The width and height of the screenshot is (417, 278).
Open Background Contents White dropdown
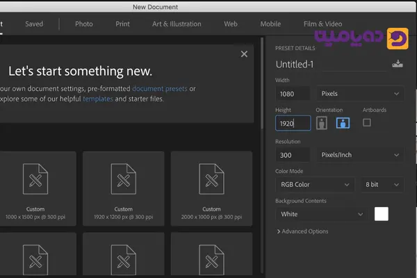pyautogui.click(x=320, y=214)
